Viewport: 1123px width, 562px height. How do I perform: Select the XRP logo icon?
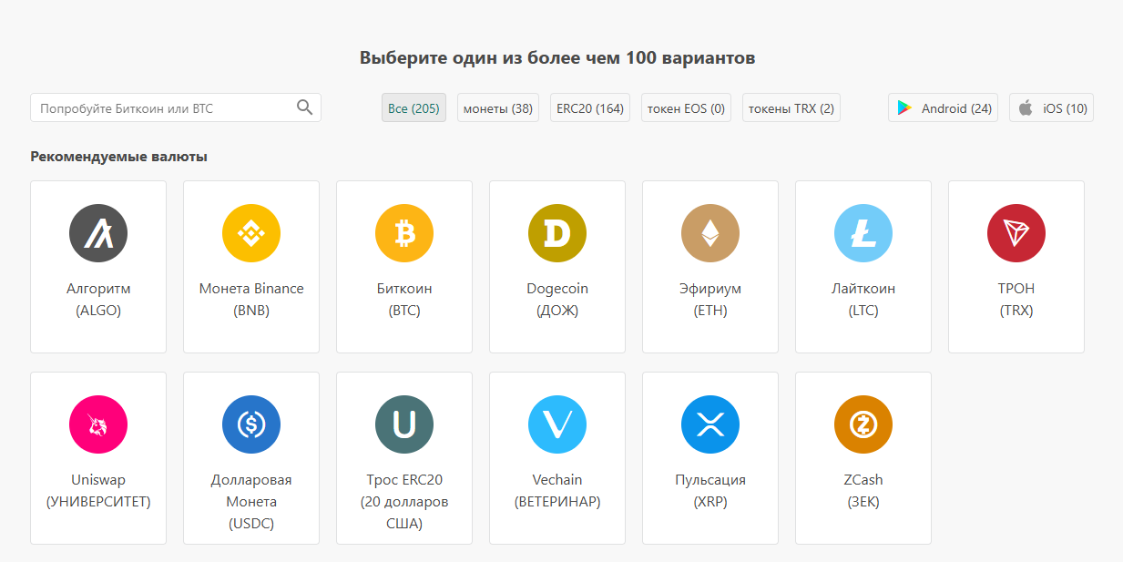tap(710, 424)
